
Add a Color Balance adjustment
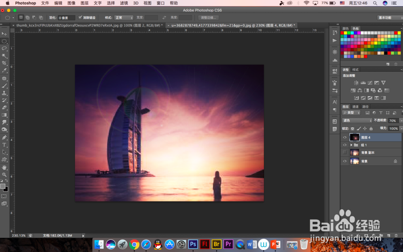[359, 90]
